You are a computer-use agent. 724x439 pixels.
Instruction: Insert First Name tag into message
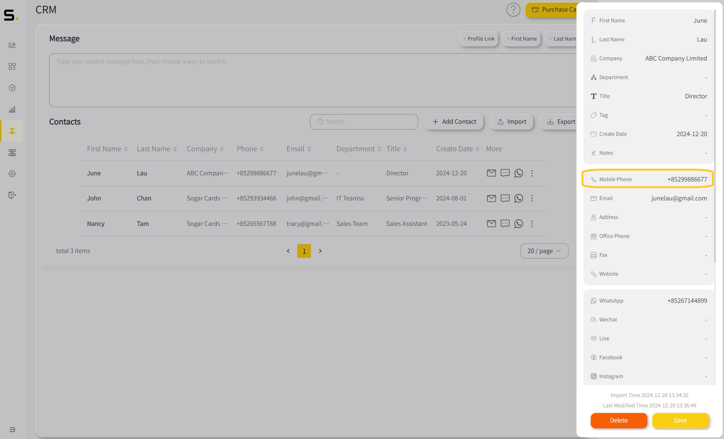pos(521,39)
